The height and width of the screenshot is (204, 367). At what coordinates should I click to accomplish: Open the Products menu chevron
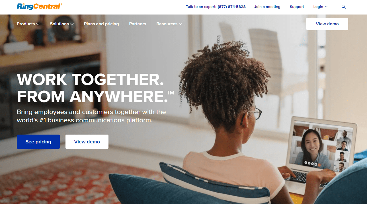point(38,24)
